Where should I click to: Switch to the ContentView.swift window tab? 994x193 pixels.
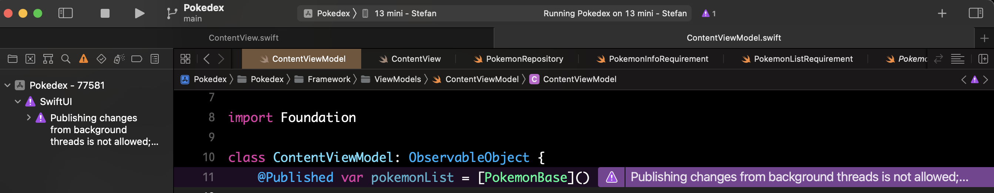tap(244, 38)
